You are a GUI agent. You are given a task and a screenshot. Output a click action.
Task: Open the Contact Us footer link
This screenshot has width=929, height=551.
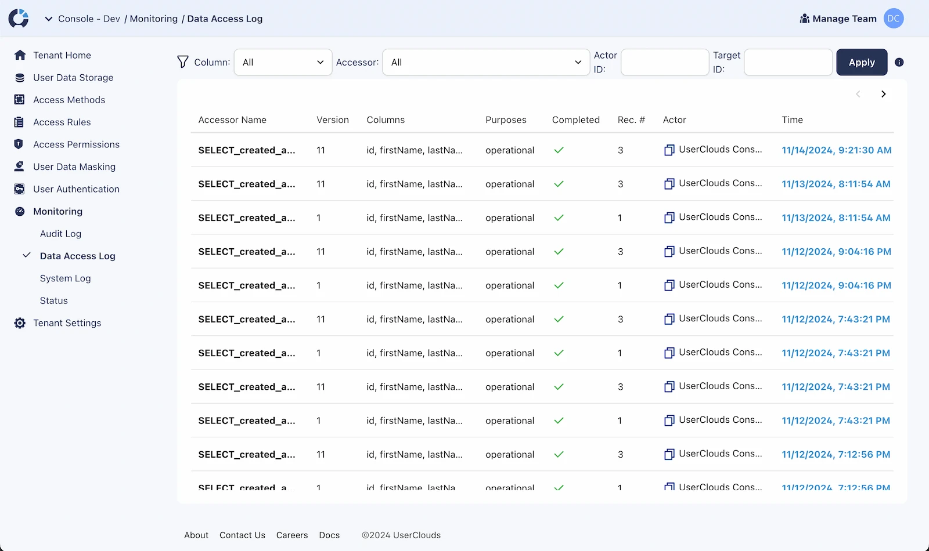[242, 535]
